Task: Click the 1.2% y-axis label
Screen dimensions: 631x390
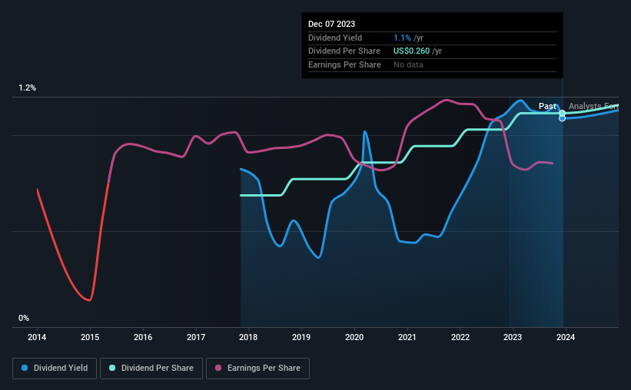Action: point(28,88)
